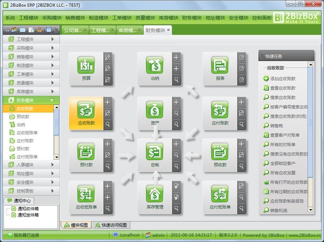Click the bottom search icon on 库存管理 tile
This screenshot has width=324, height=242.
[x=176, y=208]
